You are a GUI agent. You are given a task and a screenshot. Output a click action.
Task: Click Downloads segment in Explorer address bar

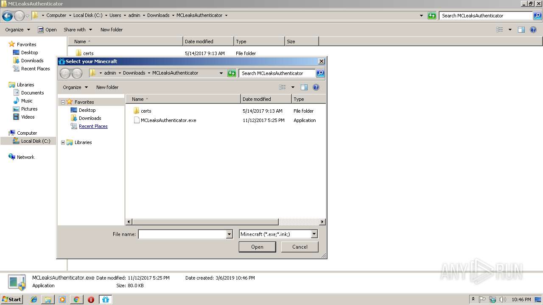tap(158, 15)
